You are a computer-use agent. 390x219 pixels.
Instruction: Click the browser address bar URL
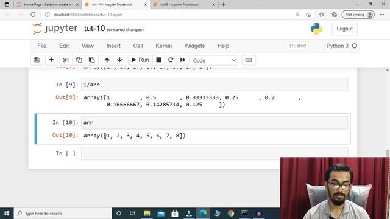(88, 15)
